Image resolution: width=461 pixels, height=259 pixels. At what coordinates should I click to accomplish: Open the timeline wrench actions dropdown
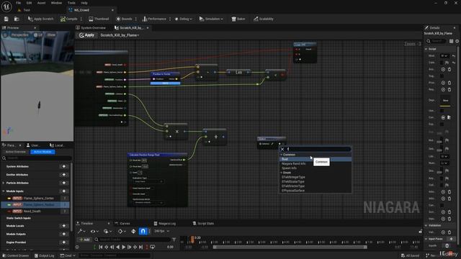coord(81,232)
